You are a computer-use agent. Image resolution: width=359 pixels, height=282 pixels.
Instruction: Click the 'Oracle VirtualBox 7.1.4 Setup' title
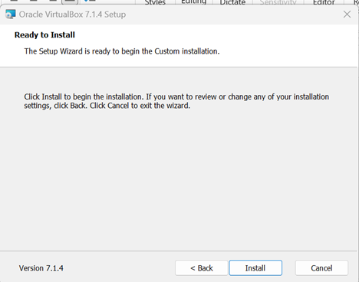tap(72, 15)
